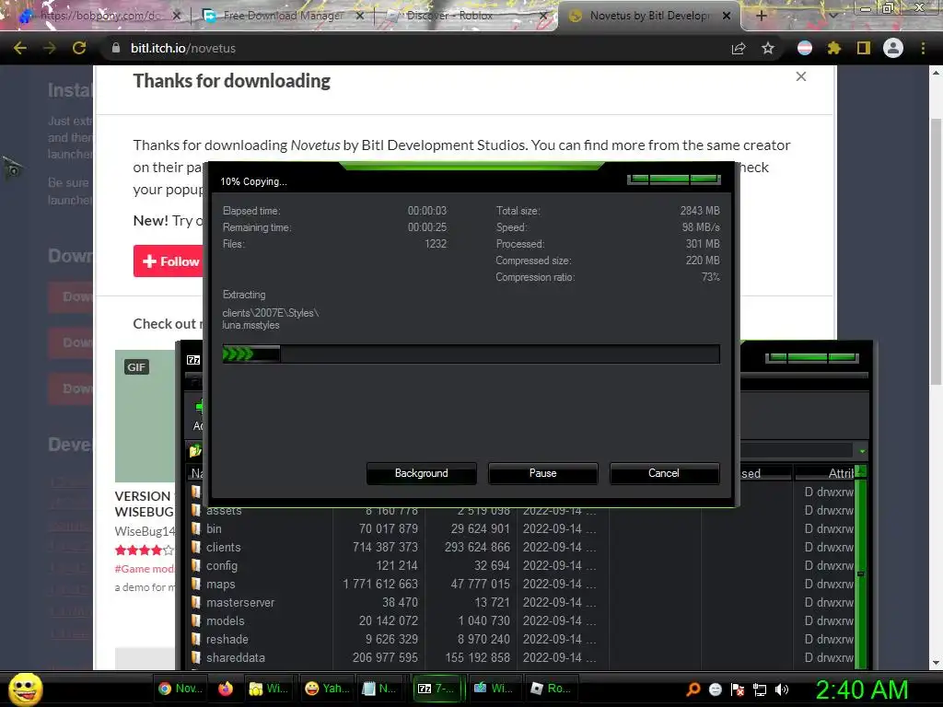Open Firefox from the taskbar
The width and height of the screenshot is (943, 707).
[x=226, y=689]
